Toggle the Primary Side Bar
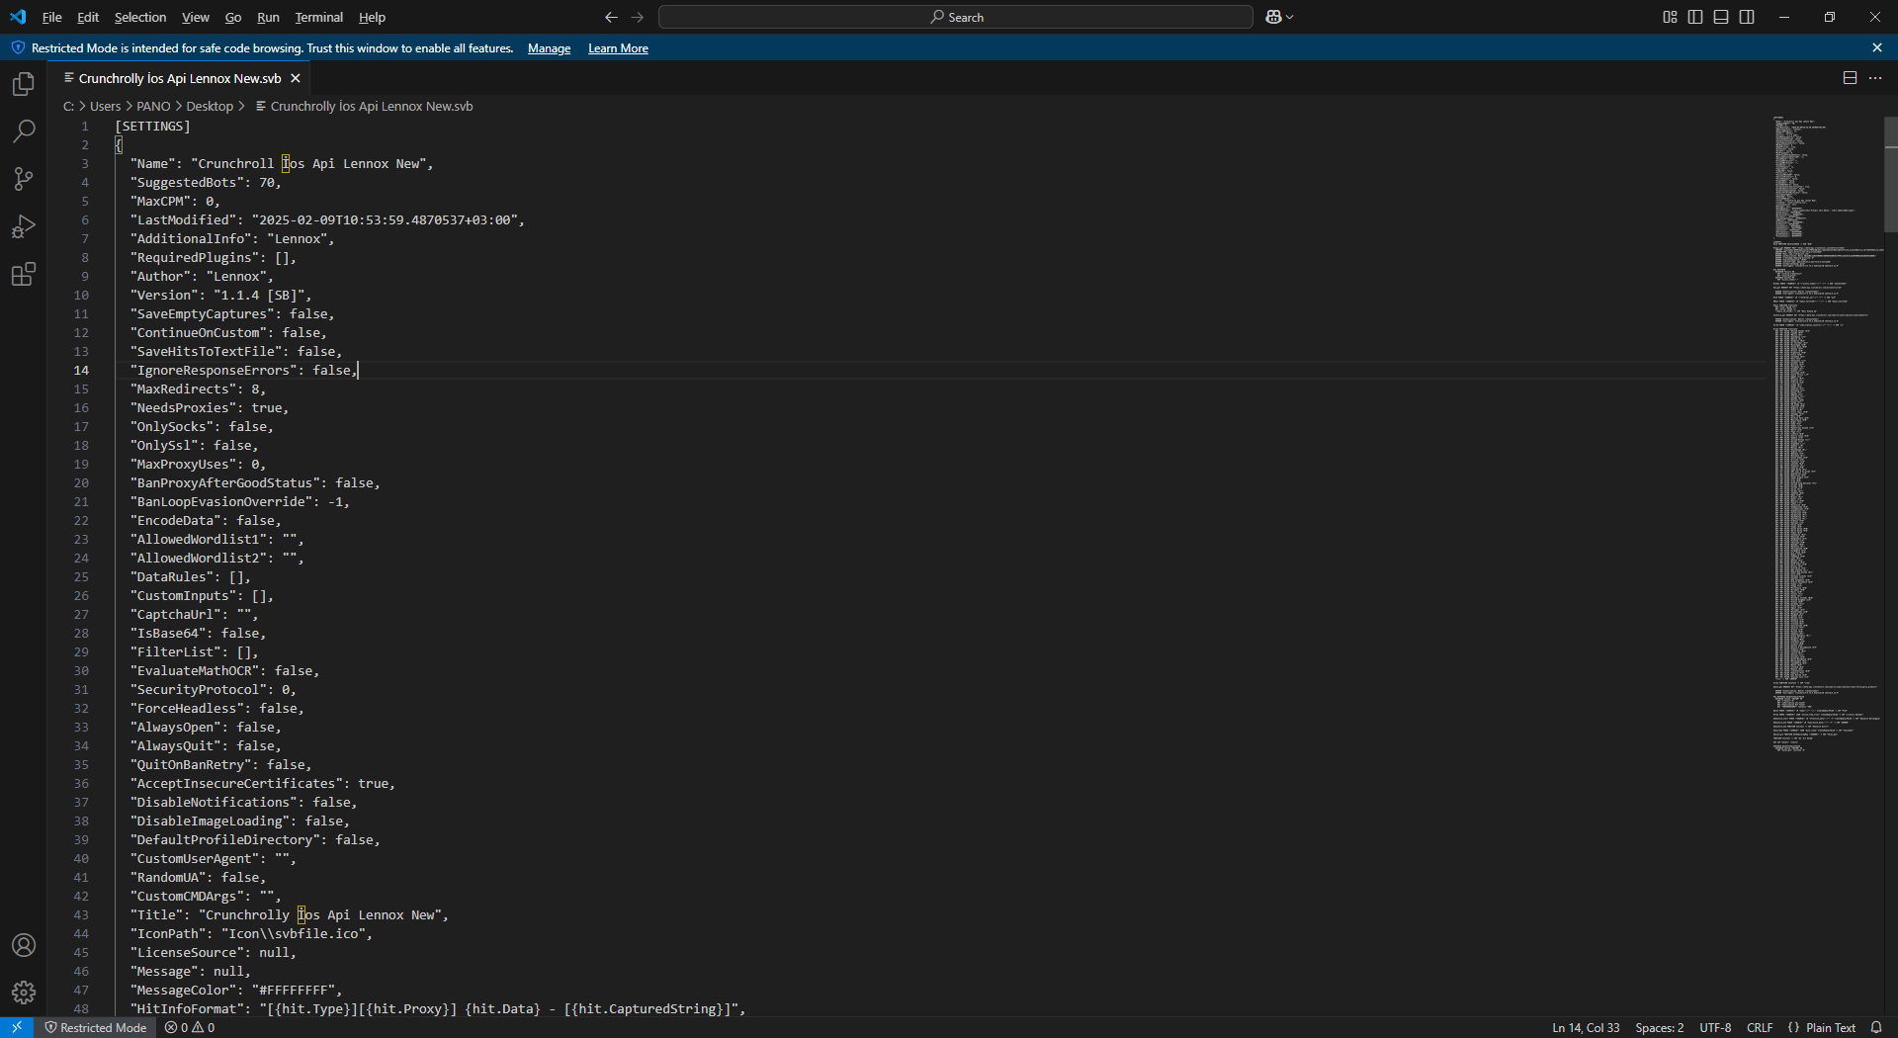 pyautogui.click(x=1695, y=17)
